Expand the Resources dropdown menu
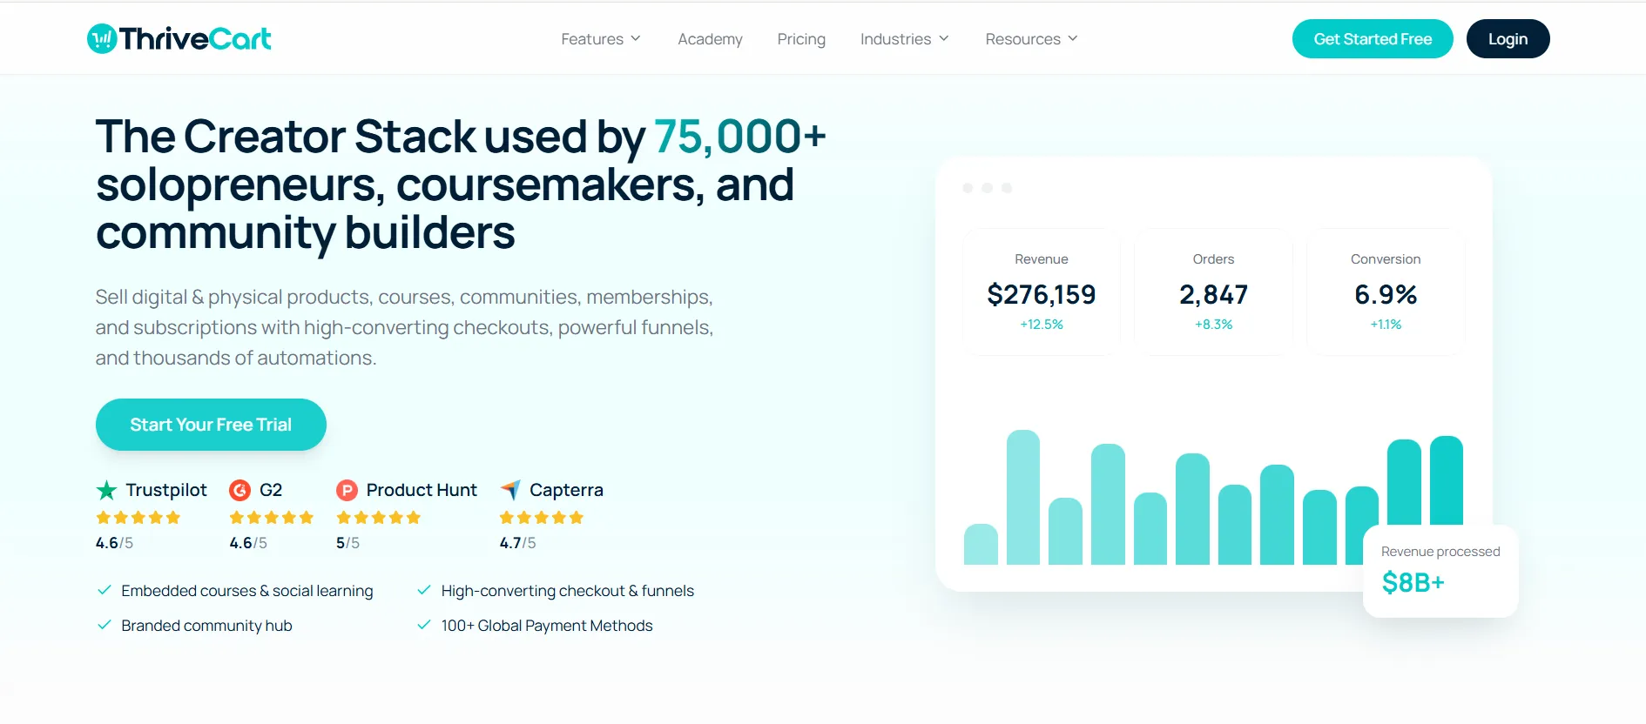This screenshot has width=1646, height=724. tap(1032, 39)
